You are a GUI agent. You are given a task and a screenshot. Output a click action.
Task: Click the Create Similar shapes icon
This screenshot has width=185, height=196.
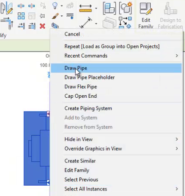125,23
